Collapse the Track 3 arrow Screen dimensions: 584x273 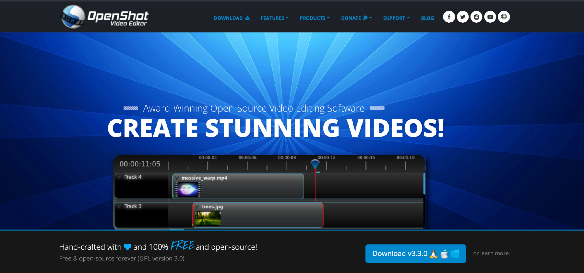[119, 206]
